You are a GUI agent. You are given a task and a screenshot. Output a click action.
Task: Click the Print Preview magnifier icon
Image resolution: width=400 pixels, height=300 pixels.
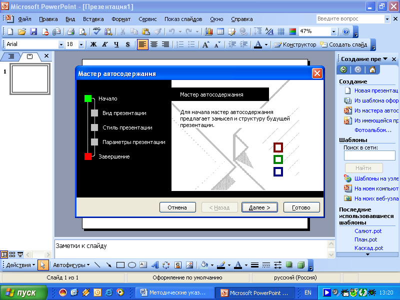pos(82,31)
